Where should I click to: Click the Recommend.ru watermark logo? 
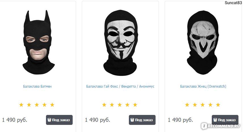[x=221, y=126]
